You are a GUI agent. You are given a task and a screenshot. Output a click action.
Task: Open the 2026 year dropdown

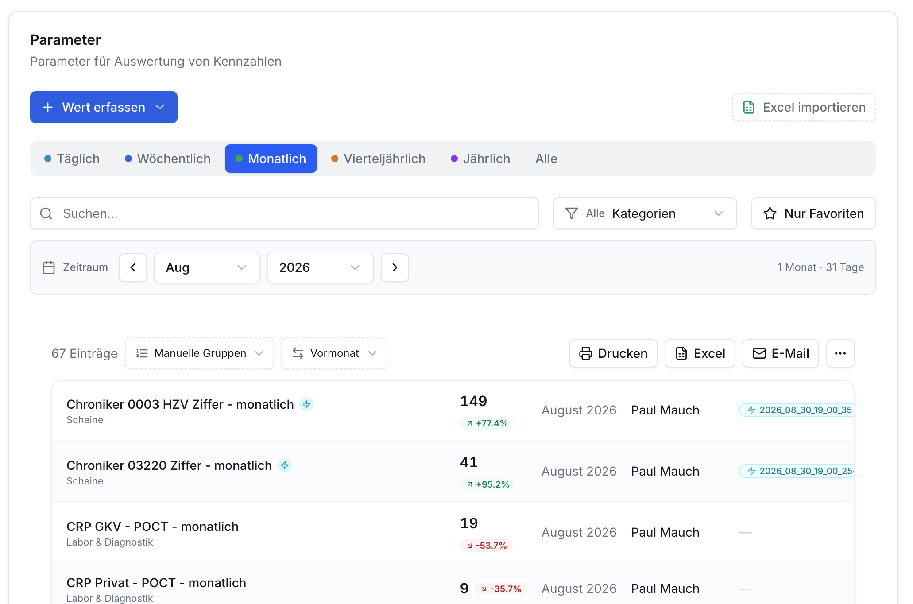[x=320, y=267]
